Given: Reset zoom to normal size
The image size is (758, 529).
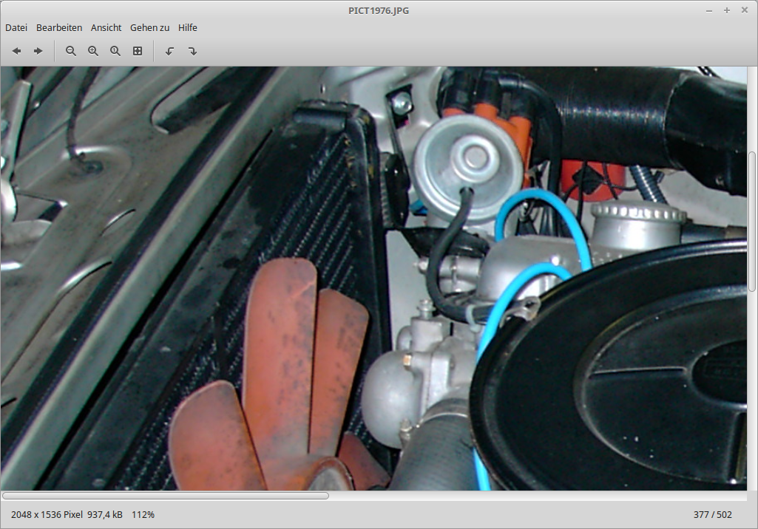Looking at the screenshot, I should pos(115,51).
